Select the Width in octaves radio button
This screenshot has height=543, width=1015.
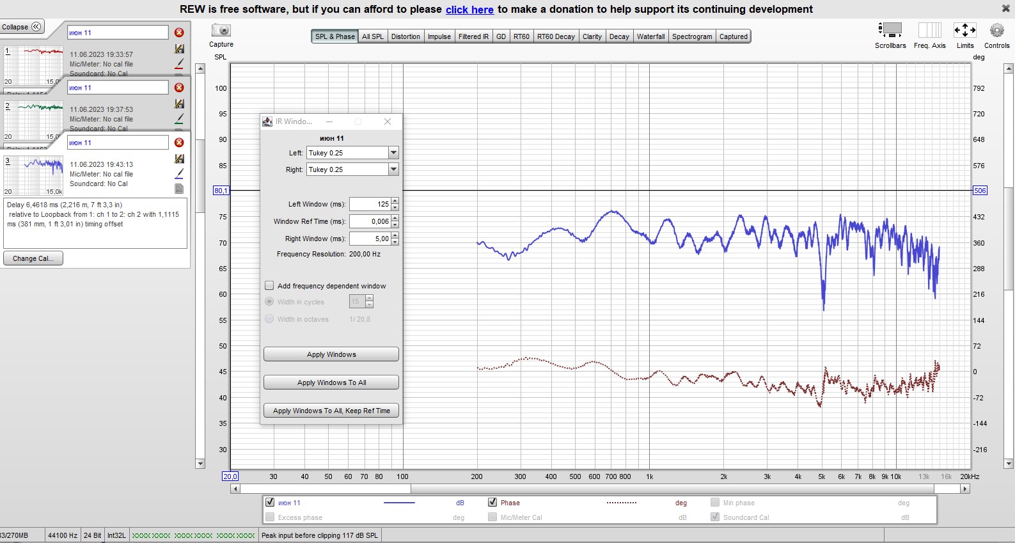tap(269, 319)
